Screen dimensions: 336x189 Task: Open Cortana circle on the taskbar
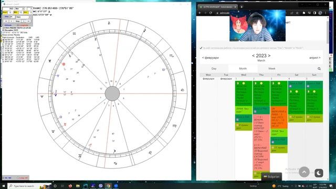(55, 186)
